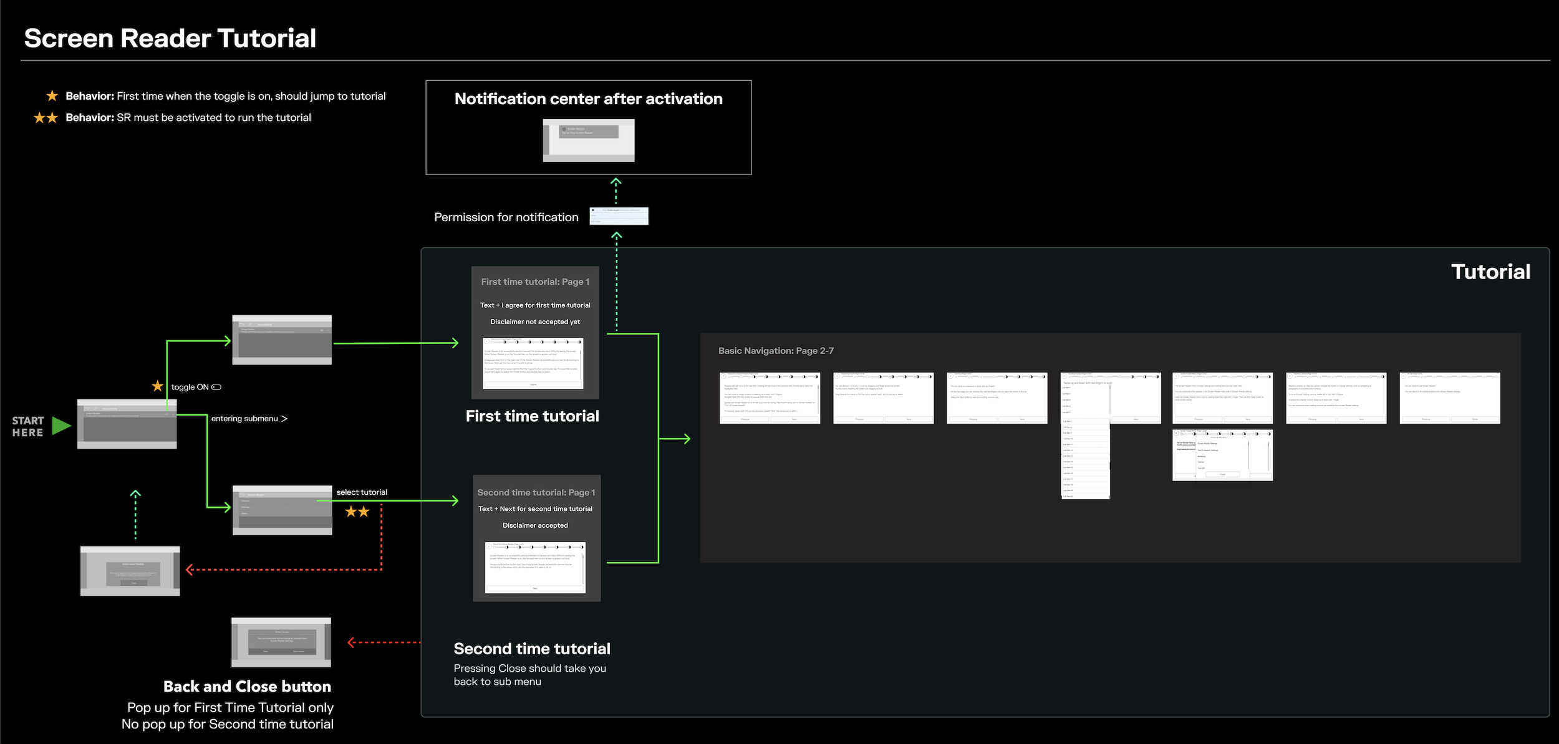Select the Notification center screenshot thumbnail
The image size is (1559, 744).
pos(589,141)
